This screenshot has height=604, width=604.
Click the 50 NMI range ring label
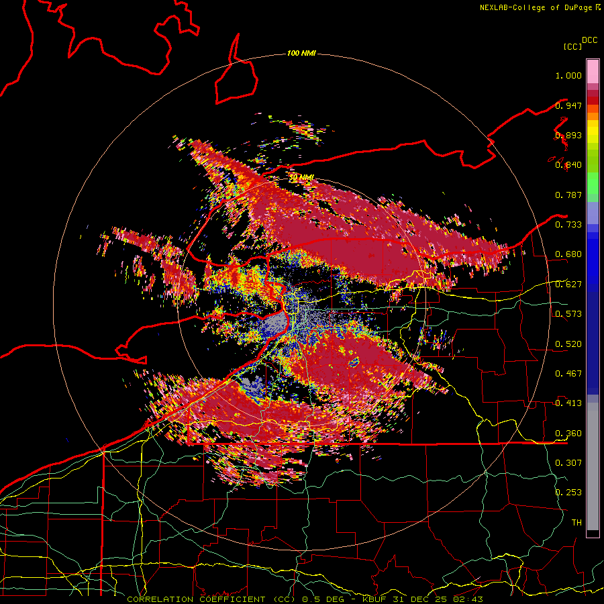301,178
